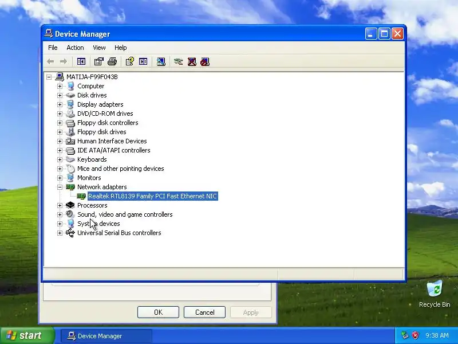Select Realtek RTL8139 Family PCI Fast Ethernet NIC
This screenshot has width=458, height=344.
pyautogui.click(x=152, y=196)
